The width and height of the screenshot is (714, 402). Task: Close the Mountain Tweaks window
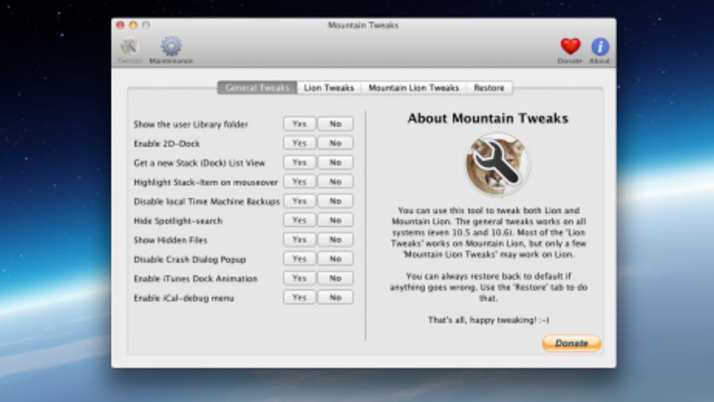point(120,25)
